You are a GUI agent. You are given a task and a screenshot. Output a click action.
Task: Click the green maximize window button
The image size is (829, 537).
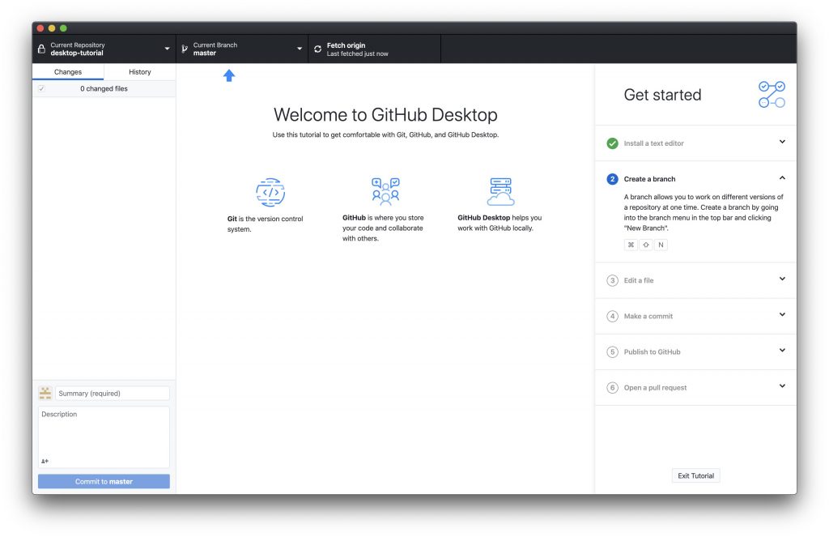point(63,28)
